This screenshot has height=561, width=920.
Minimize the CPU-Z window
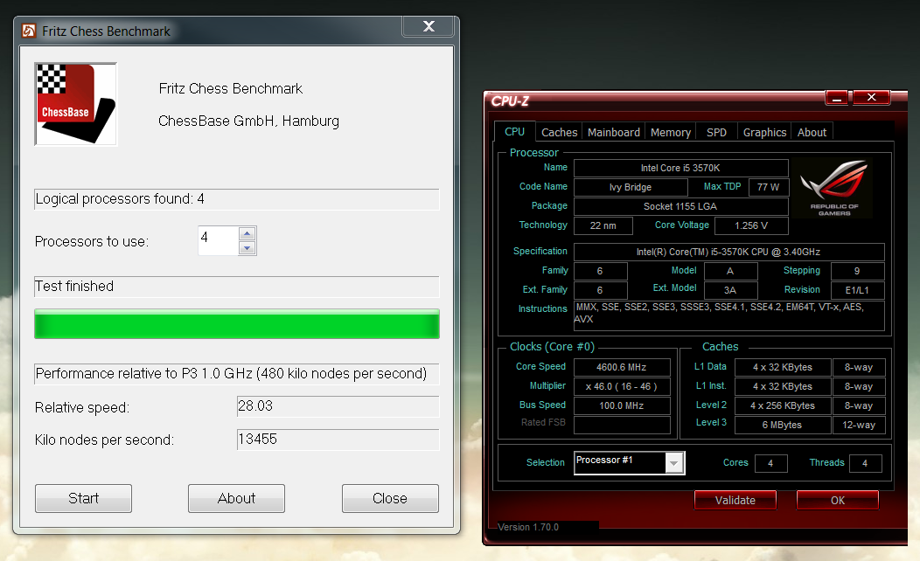coord(837,98)
